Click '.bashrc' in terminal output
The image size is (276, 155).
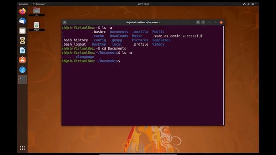pyautogui.click(x=99, y=32)
